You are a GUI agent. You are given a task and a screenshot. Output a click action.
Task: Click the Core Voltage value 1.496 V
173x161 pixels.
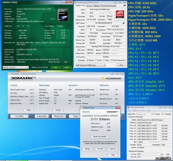pos(61,26)
